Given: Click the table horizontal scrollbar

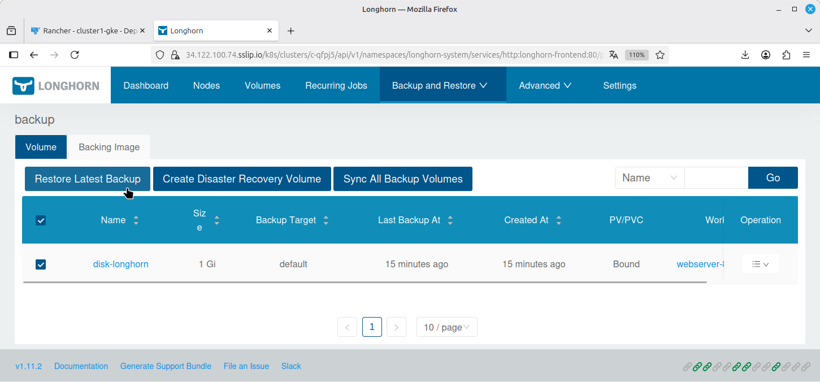Looking at the screenshot, I should 365,282.
